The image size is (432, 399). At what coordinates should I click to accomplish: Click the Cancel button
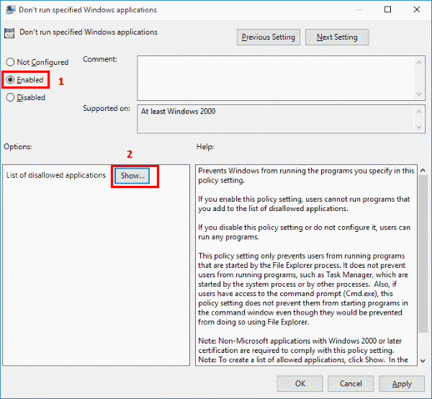coord(351,384)
